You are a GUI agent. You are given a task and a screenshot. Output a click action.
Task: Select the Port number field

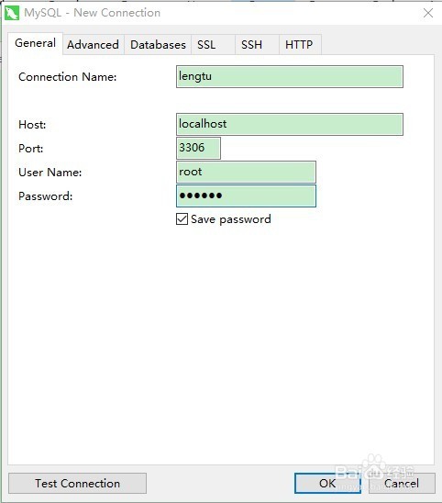click(198, 148)
